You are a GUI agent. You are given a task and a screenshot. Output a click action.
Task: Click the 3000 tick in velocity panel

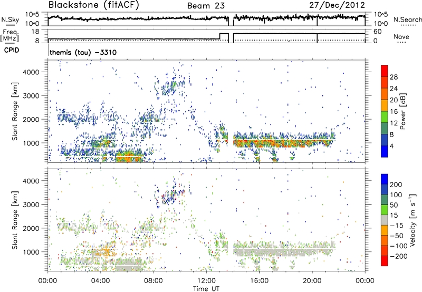tap(31, 205)
